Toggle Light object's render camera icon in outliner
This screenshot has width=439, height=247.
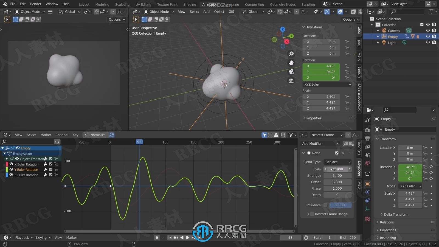pos(434,42)
